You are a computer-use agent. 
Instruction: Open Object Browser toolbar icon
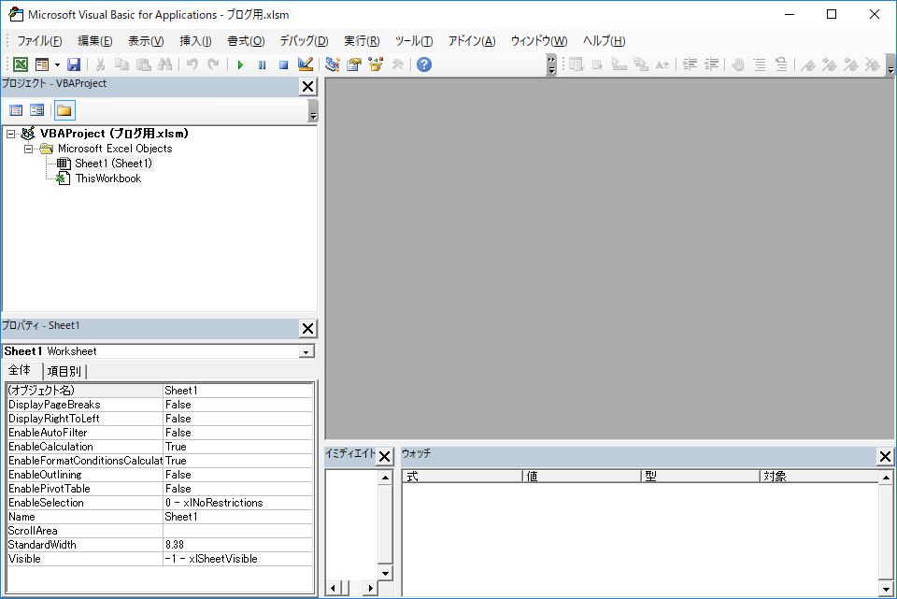tap(376, 64)
